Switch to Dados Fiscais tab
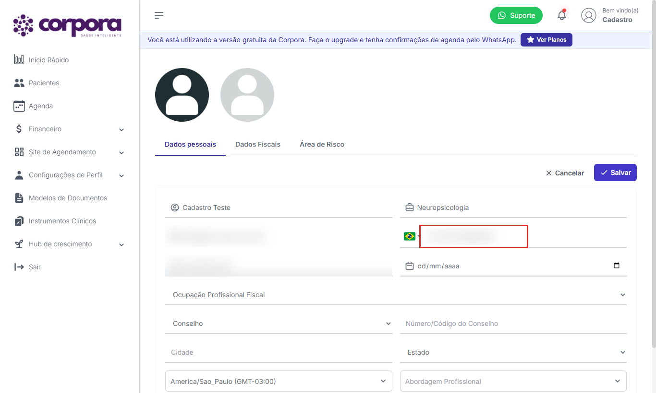The width and height of the screenshot is (656, 393). (258, 144)
